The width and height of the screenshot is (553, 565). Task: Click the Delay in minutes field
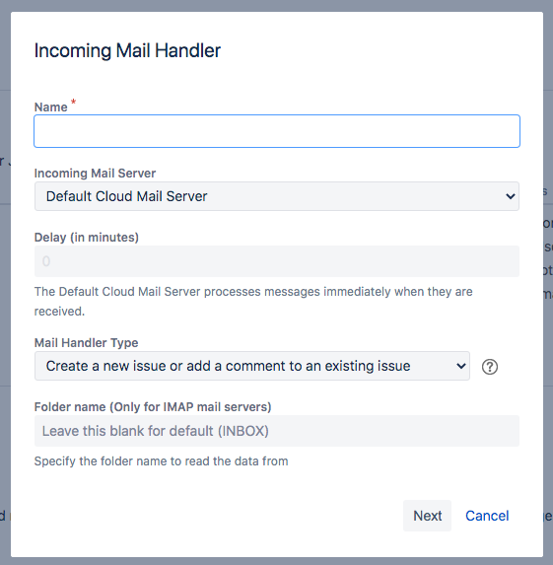[277, 261]
